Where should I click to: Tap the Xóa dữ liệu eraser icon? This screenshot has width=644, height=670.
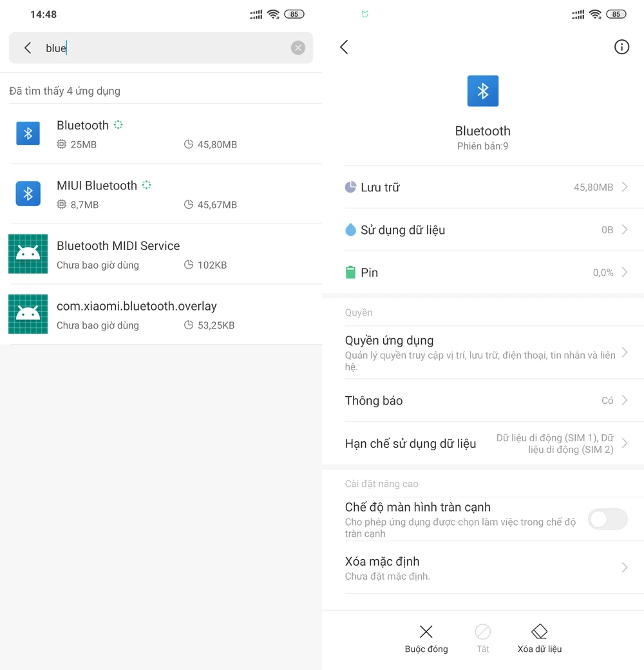click(539, 632)
